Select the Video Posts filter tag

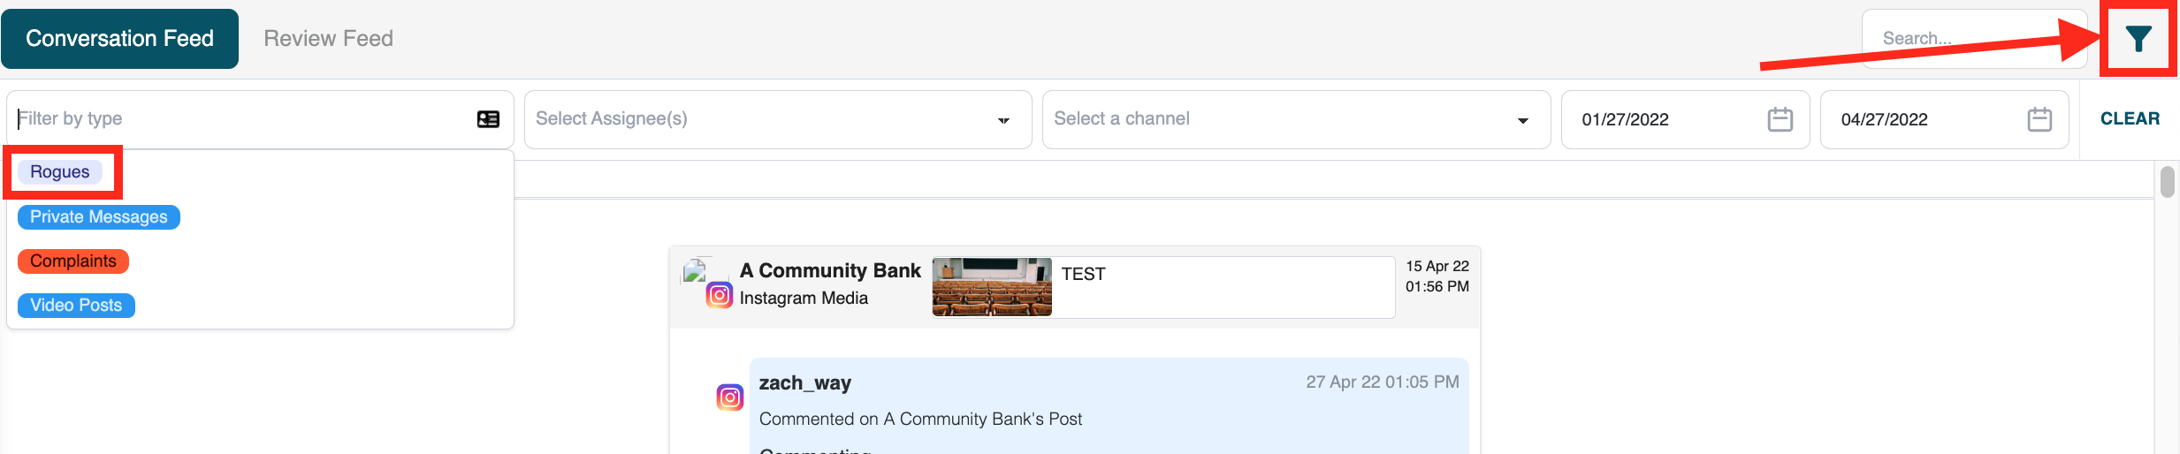coord(76,306)
